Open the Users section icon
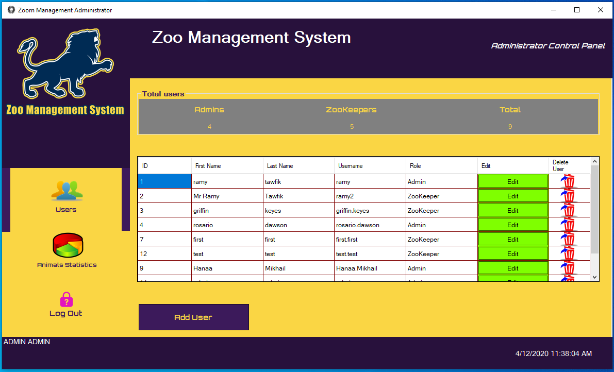This screenshot has height=372, width=614. point(67,191)
